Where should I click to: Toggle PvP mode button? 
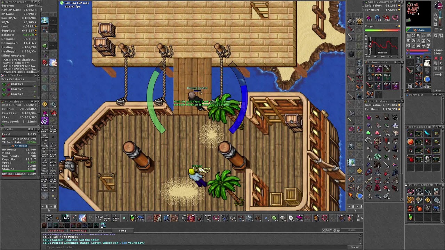pyautogui.click(x=438, y=74)
